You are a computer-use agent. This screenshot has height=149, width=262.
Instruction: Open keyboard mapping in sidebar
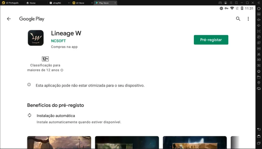pyautogui.click(x=259, y=14)
